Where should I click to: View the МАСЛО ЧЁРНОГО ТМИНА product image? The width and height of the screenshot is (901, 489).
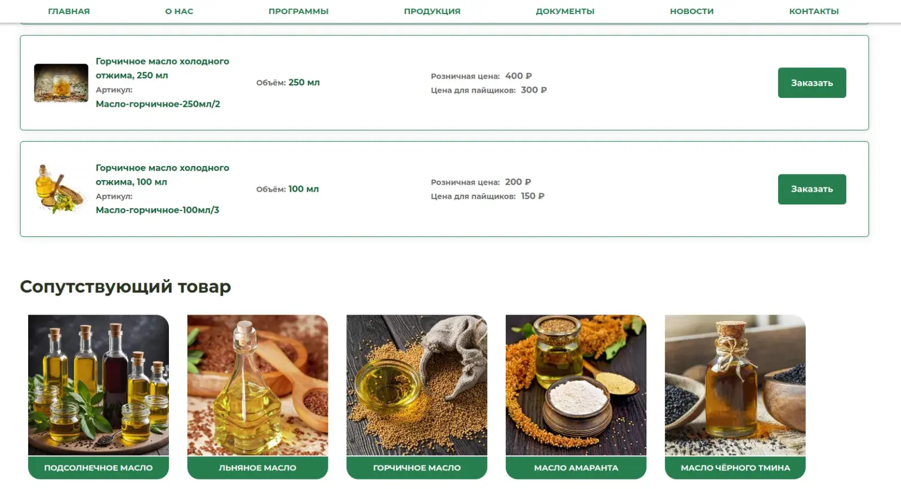click(x=735, y=385)
